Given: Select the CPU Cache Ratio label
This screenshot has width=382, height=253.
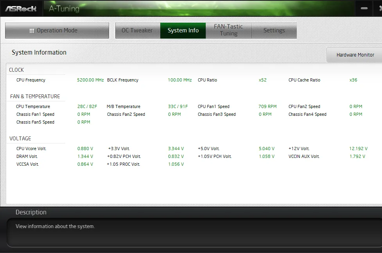Looking at the screenshot, I should click(304, 80).
